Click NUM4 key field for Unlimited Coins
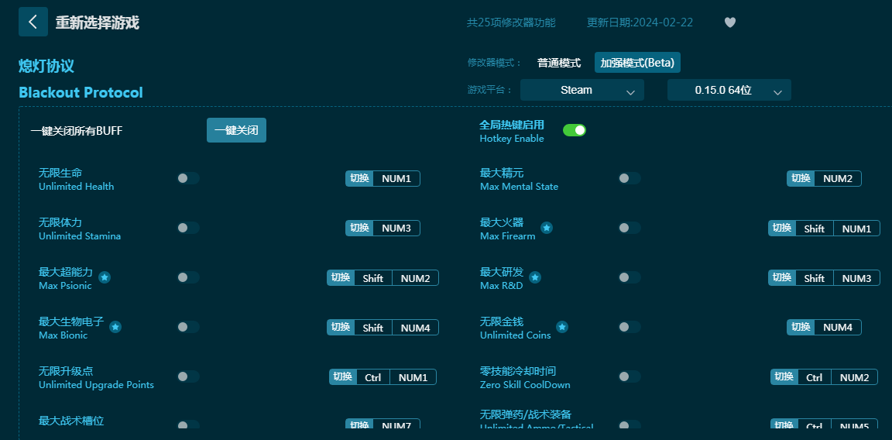 point(838,327)
